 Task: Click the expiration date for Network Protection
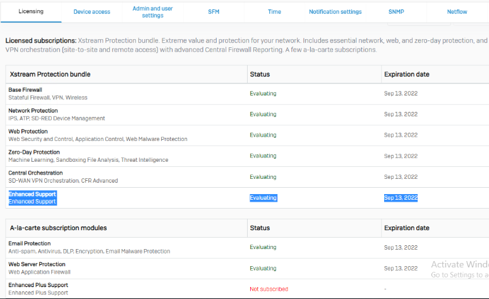pos(401,114)
